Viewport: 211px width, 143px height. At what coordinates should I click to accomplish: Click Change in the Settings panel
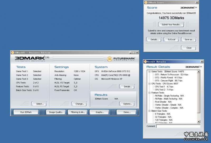pos(80,104)
